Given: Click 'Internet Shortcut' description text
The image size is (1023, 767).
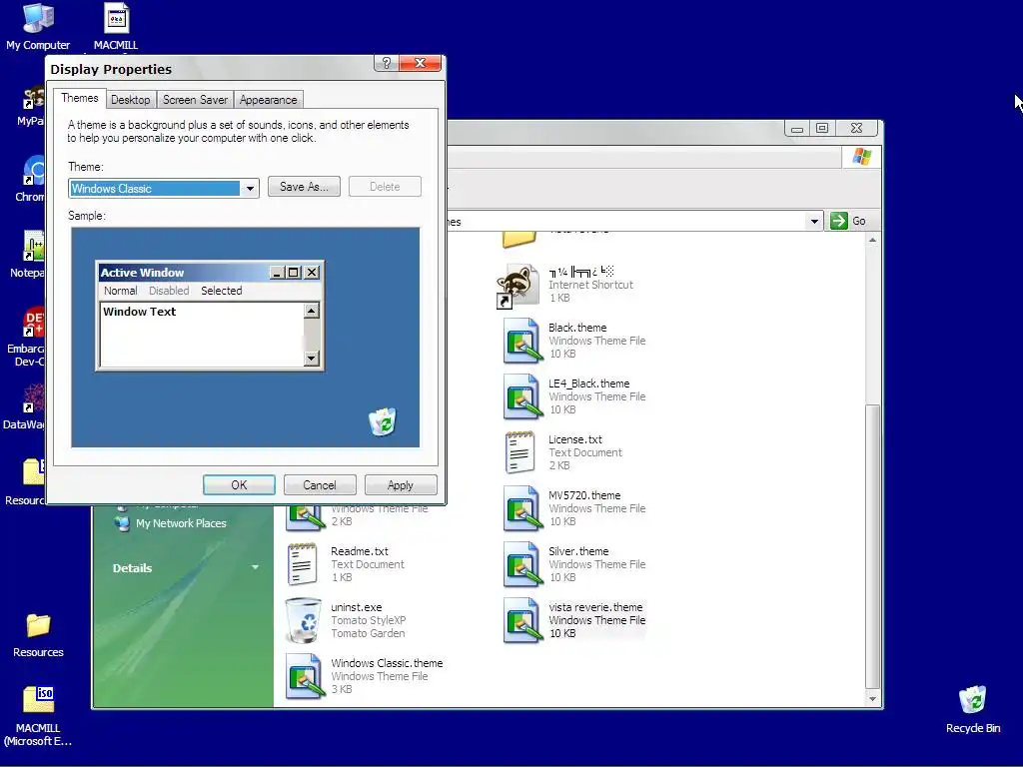Looking at the screenshot, I should [x=590, y=285].
